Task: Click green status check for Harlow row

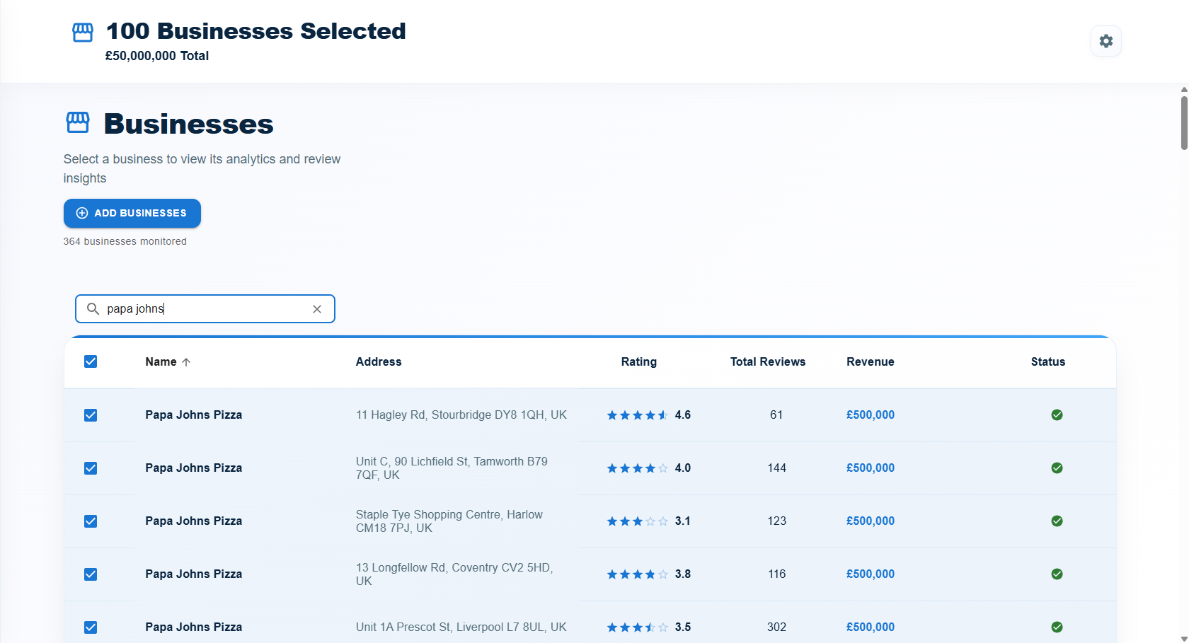Action: tap(1057, 521)
